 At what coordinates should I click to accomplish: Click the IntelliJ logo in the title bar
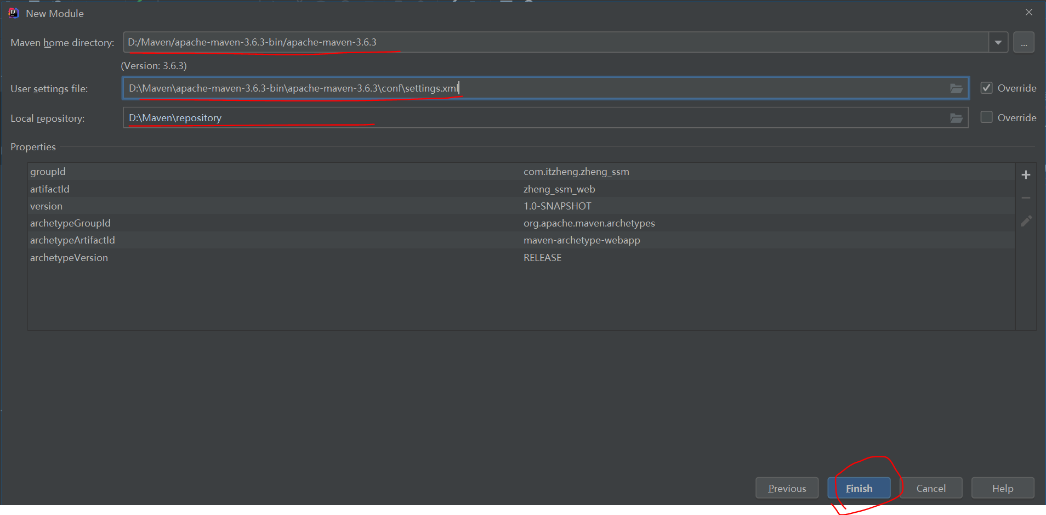(14, 13)
